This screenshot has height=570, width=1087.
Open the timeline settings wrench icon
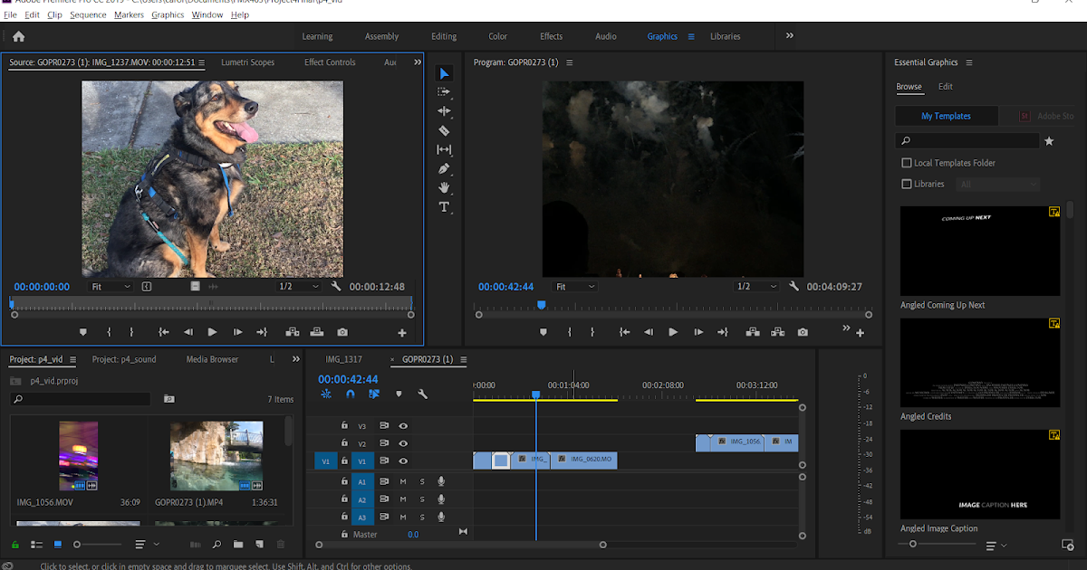422,394
